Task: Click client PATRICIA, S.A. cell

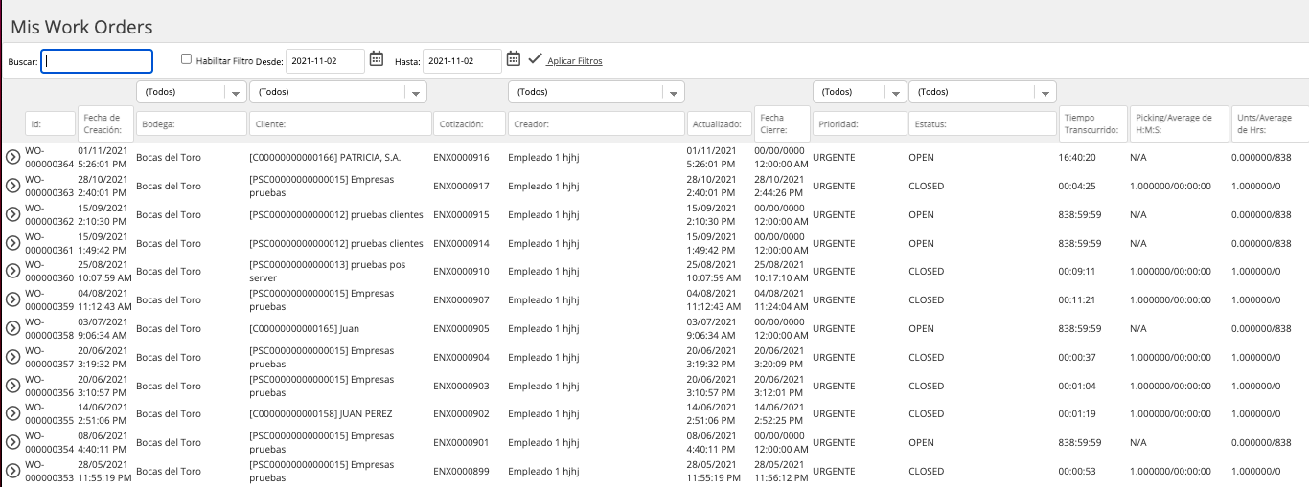Action: pos(325,157)
